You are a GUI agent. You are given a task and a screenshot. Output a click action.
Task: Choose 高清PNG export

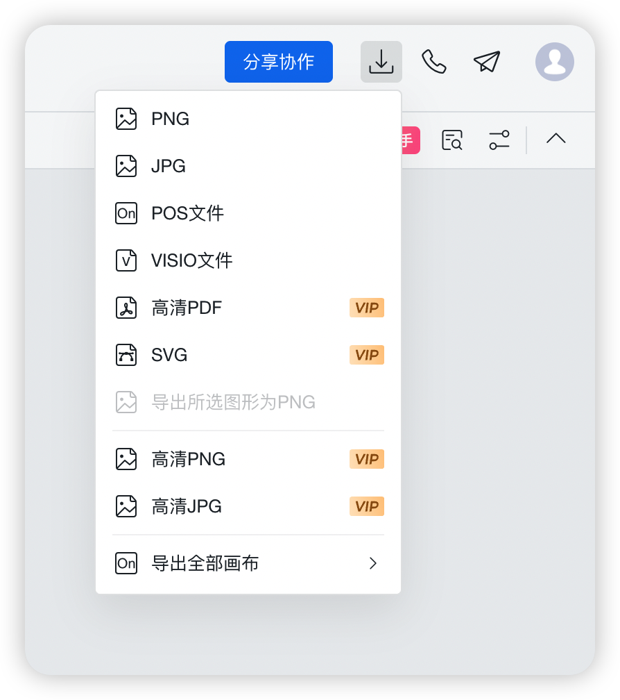pyautogui.click(x=248, y=459)
